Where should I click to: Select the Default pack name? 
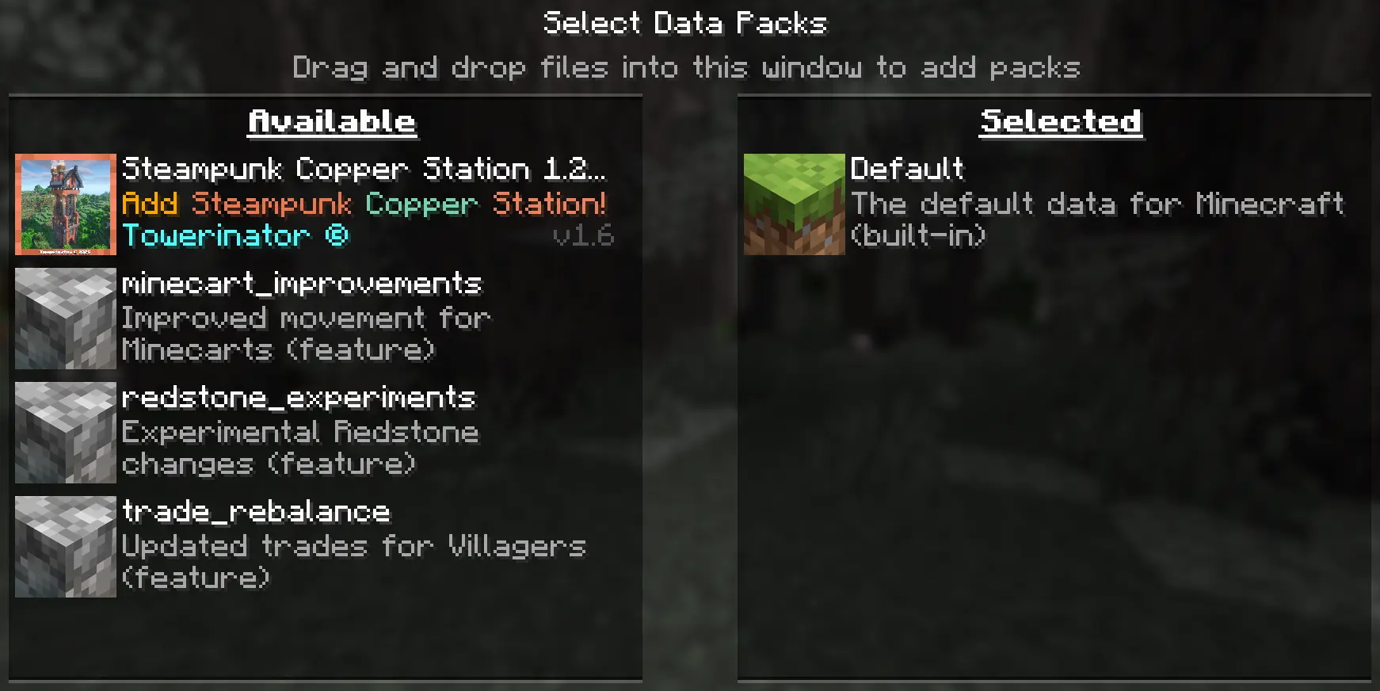907,169
